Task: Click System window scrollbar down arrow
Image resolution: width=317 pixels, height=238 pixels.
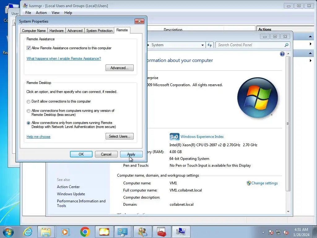Action: pyautogui.click(x=288, y=212)
